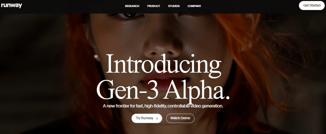Open the STUDIOS menu
Viewport: 326px width, 134px height.
pyautogui.click(x=174, y=6)
